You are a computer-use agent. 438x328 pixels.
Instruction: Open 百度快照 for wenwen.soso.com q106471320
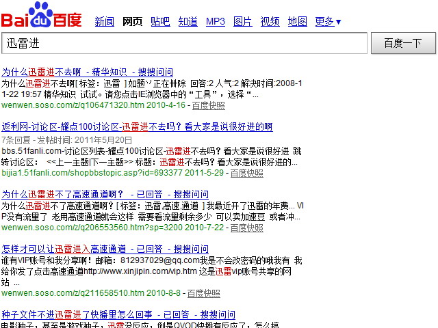click(208, 105)
